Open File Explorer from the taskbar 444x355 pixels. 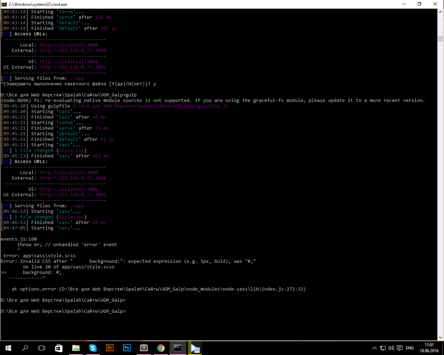tap(76, 348)
